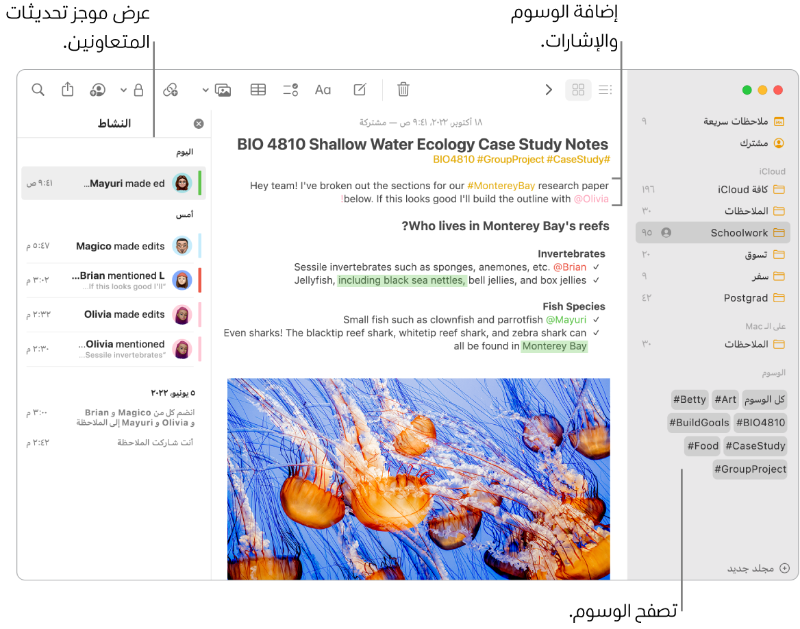Viewport: 800px width, 629px height.
Task: Close the activity panel with the X button
Action: (x=199, y=123)
